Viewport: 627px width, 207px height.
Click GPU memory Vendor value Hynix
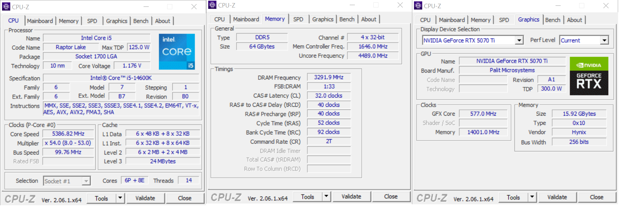click(x=579, y=132)
